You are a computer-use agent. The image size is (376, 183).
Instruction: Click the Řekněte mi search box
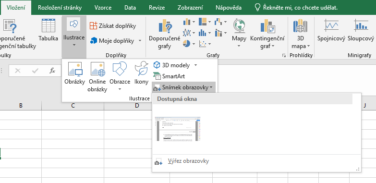pyautogui.click(x=296, y=8)
